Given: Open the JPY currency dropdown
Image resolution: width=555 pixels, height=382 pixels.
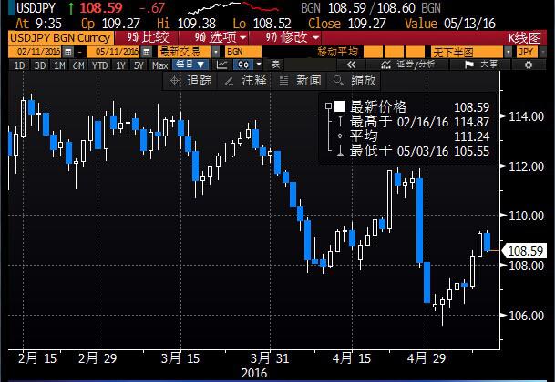Looking at the screenshot, I should pos(530,52).
